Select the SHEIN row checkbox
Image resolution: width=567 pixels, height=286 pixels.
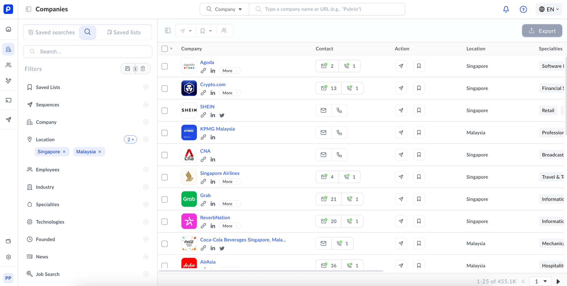click(165, 111)
